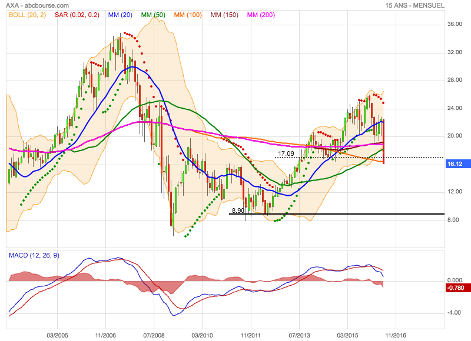The height and width of the screenshot is (341, 471).
Task: Click the 8.00 price axis label
Action: (x=453, y=219)
